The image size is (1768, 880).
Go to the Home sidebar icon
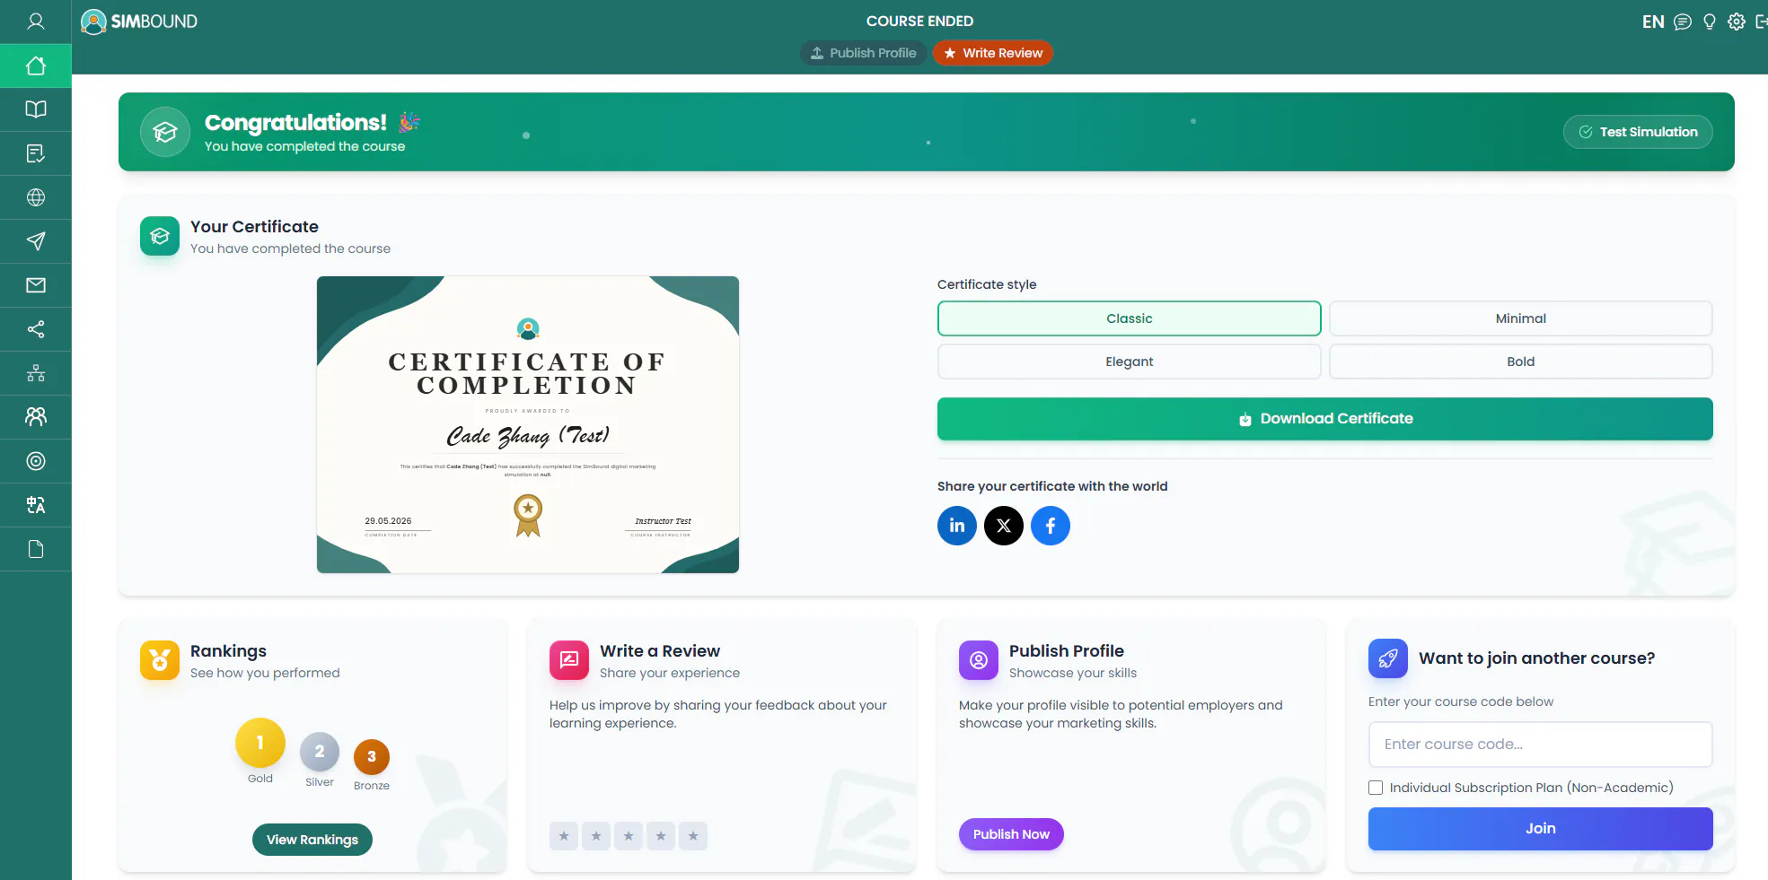[36, 65]
